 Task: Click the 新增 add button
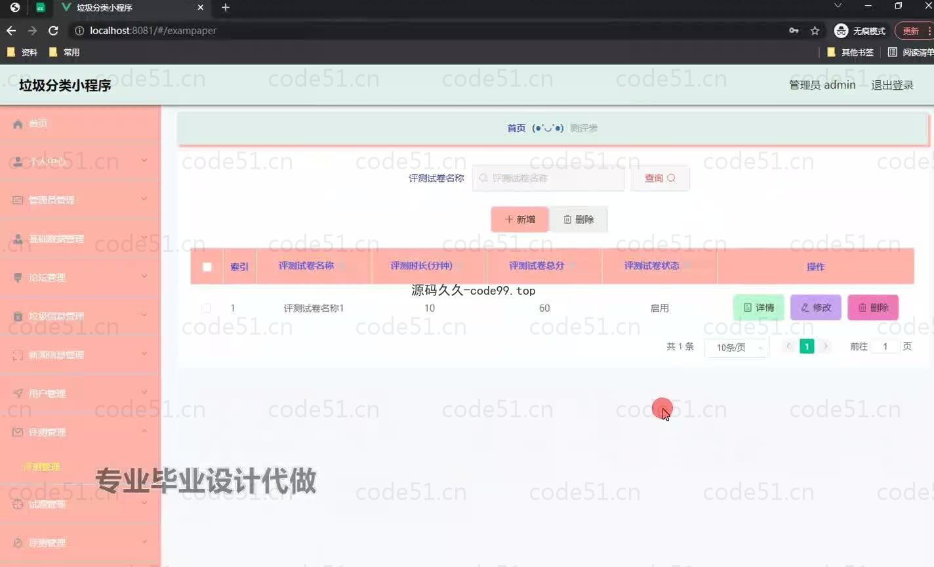pyautogui.click(x=519, y=219)
